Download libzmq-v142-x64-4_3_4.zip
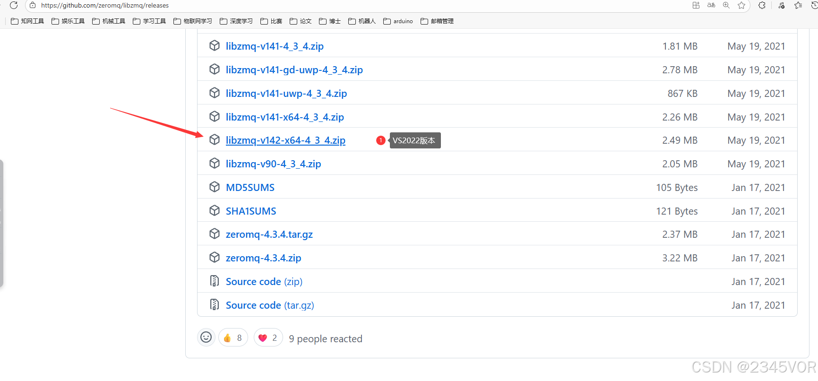Screen dimensions: 818x381 point(285,140)
